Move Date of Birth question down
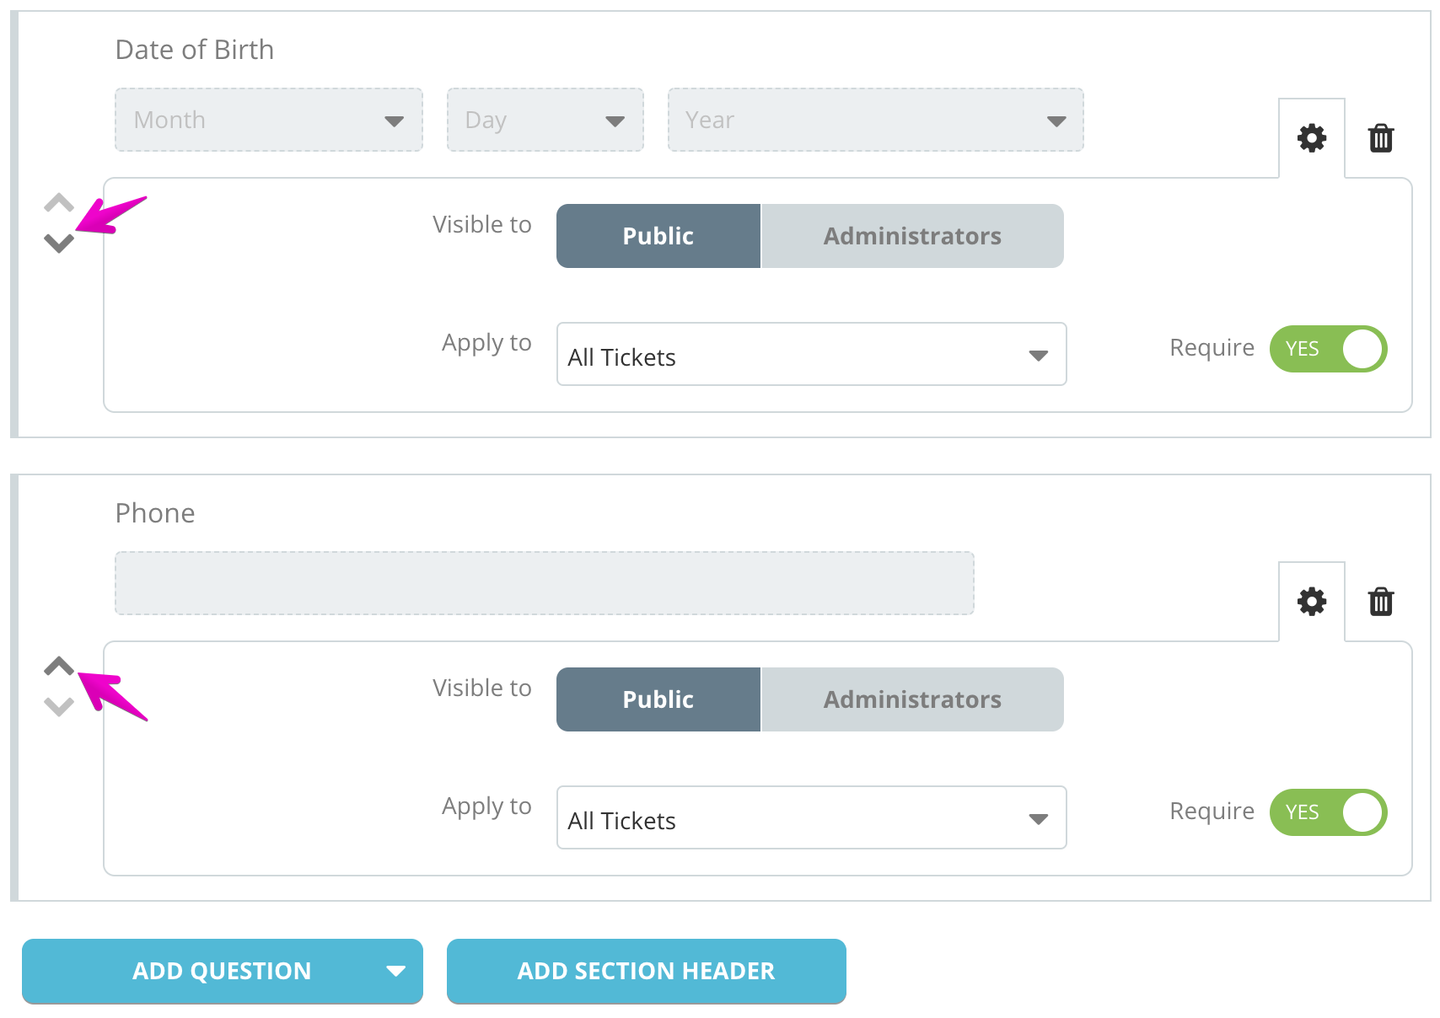 (59, 244)
